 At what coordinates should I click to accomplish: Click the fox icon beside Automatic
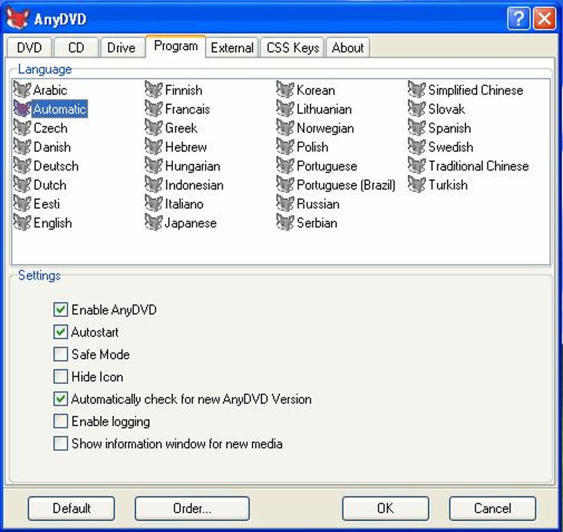coord(22,109)
